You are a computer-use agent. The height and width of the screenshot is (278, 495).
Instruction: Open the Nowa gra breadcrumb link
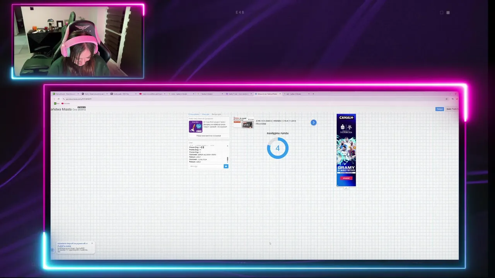click(x=205, y=114)
